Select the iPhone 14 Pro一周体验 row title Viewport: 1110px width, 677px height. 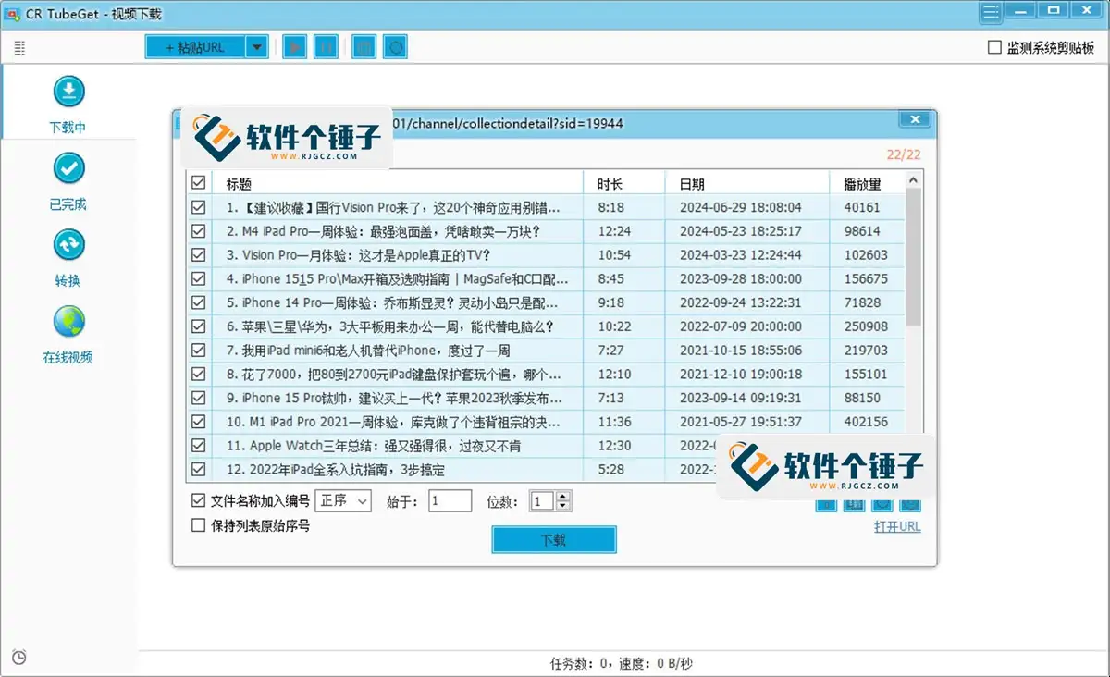392,302
